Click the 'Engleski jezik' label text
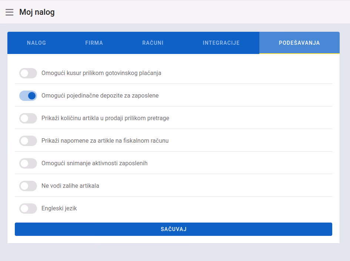Image resolution: width=350 pixels, height=261 pixels. click(x=59, y=209)
